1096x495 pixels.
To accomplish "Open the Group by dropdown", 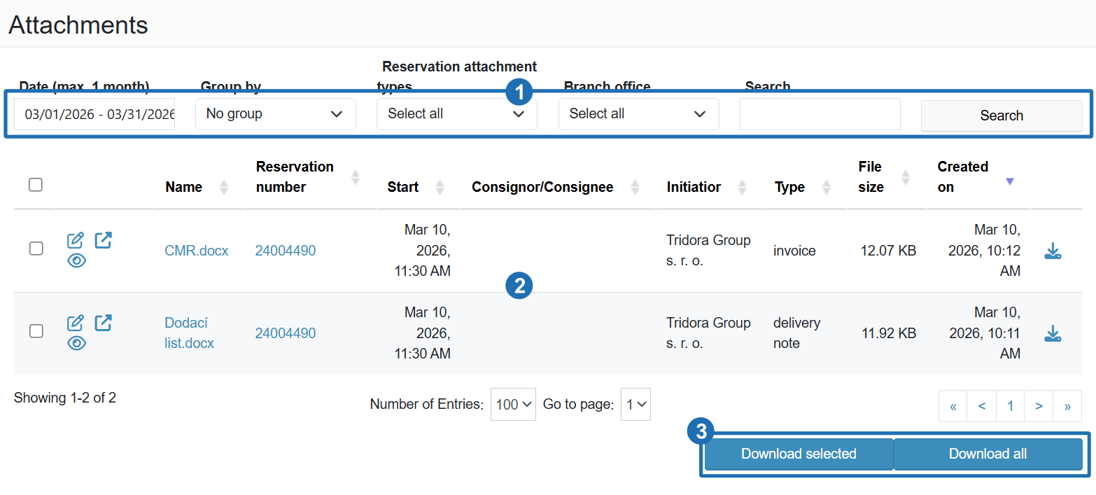I will 275,114.
